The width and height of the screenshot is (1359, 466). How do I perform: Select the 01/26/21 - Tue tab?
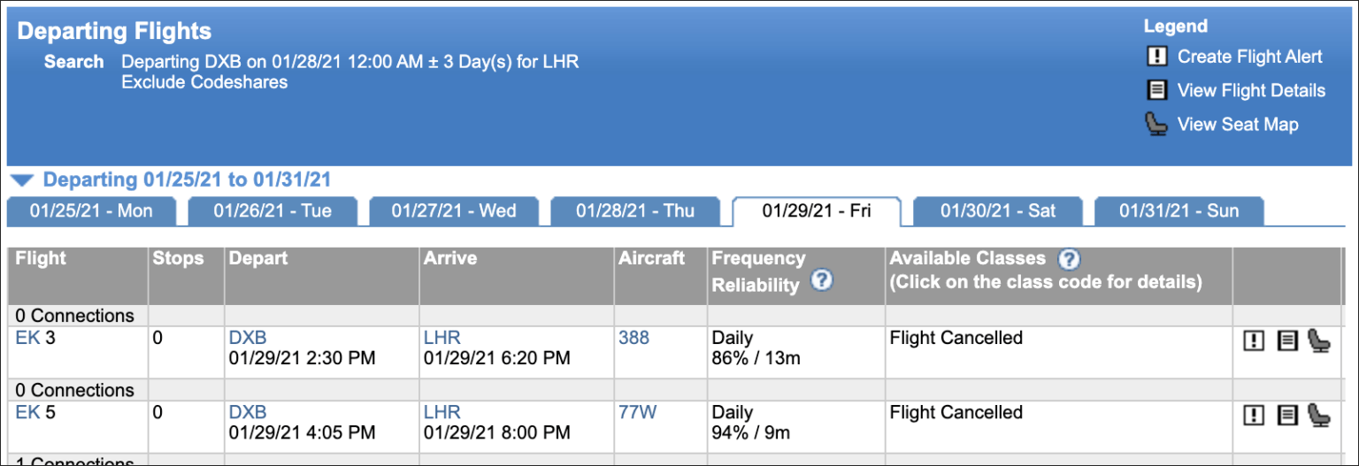point(273,211)
